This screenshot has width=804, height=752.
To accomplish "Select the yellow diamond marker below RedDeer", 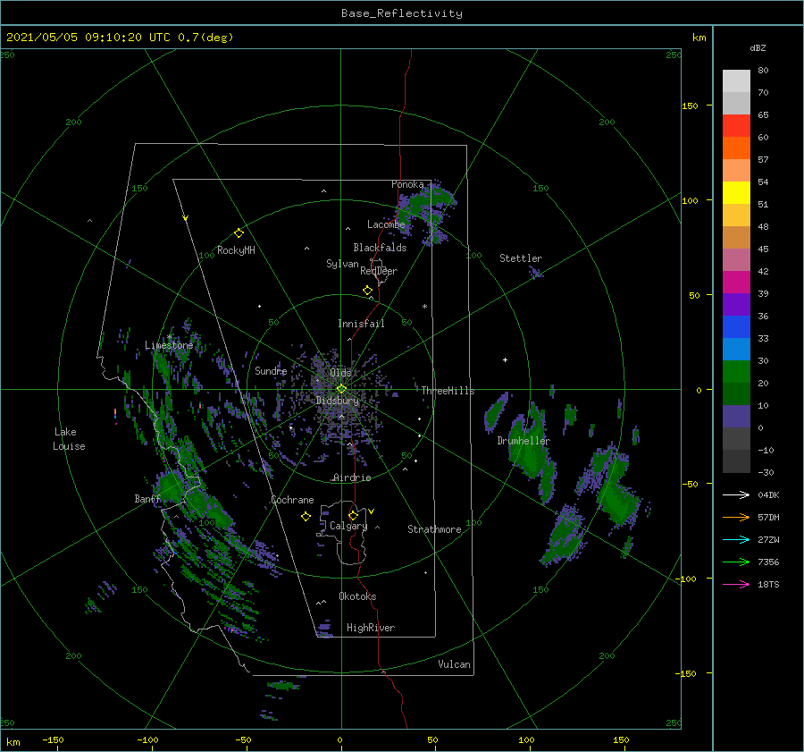I will (368, 291).
